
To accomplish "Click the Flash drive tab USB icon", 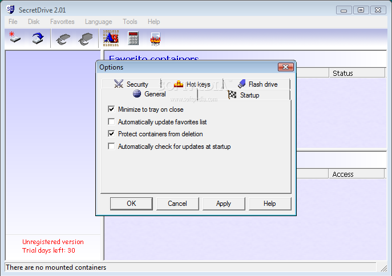I will [x=241, y=84].
